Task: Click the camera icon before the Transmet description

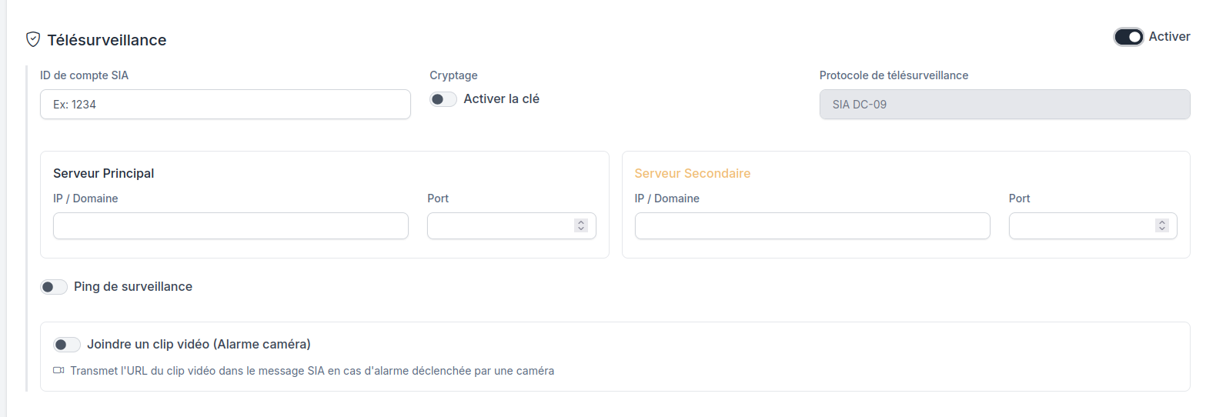Action: 58,371
